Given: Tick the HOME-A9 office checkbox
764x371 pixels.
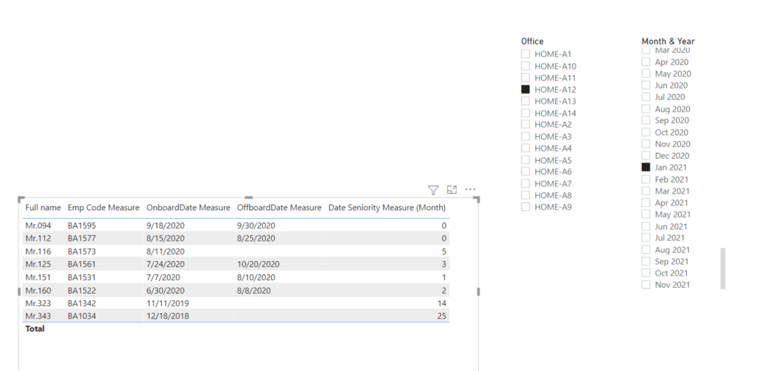Looking at the screenshot, I should (x=525, y=207).
